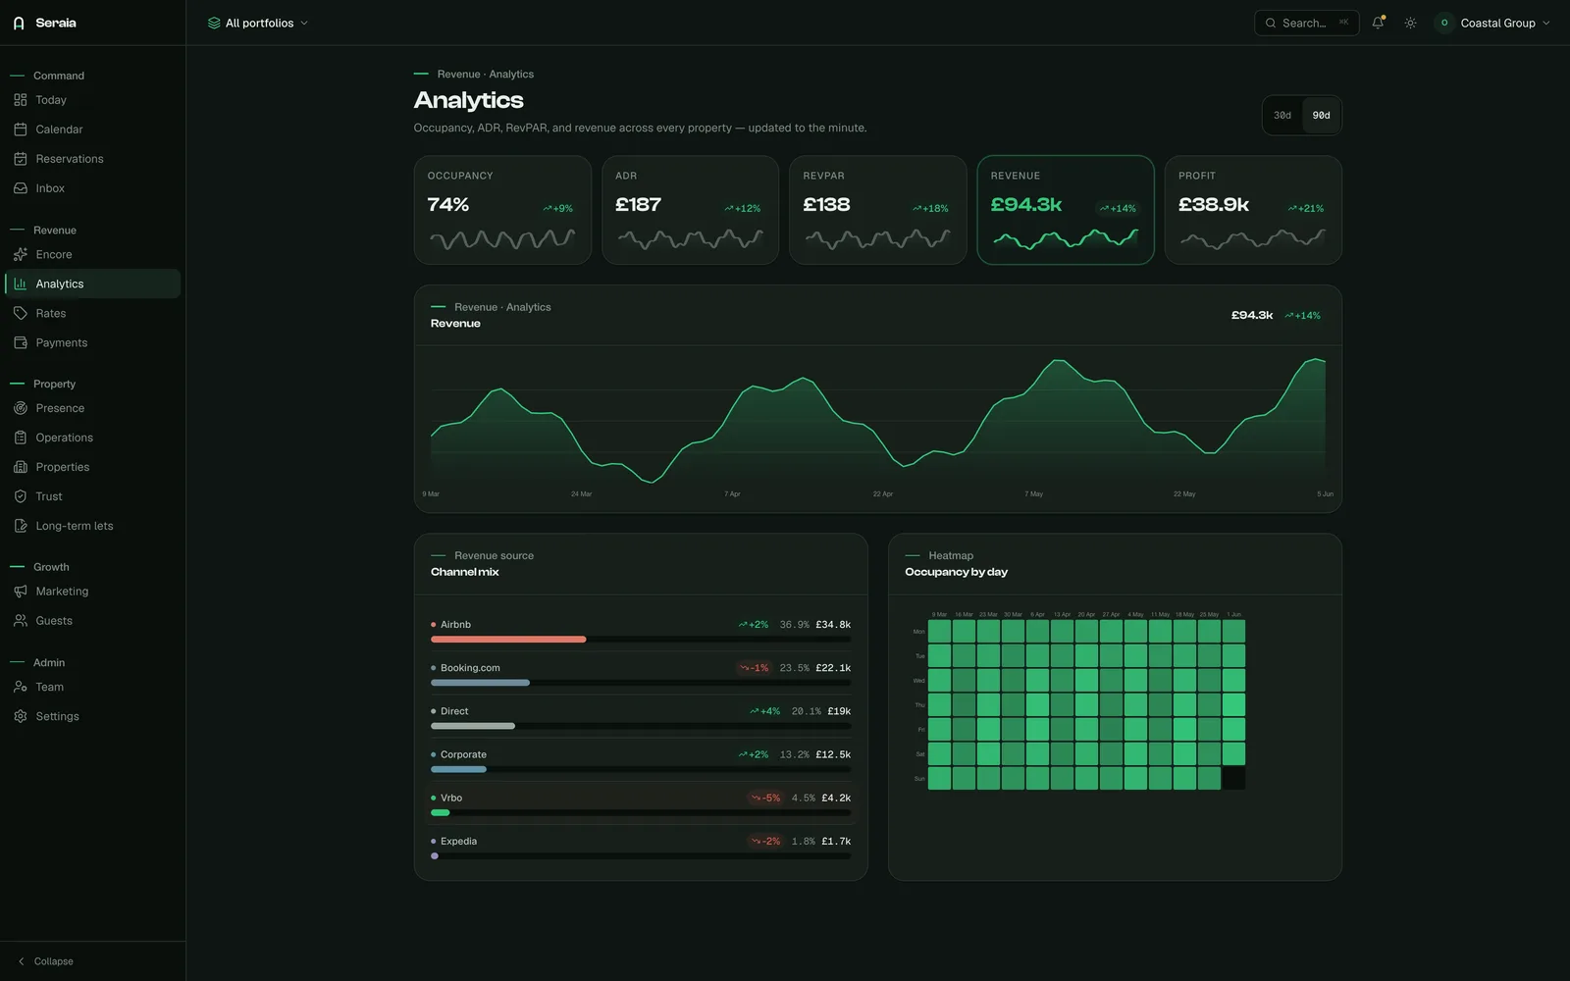The height and width of the screenshot is (981, 1570).
Task: Focus the Search field
Action: [x=1306, y=23]
